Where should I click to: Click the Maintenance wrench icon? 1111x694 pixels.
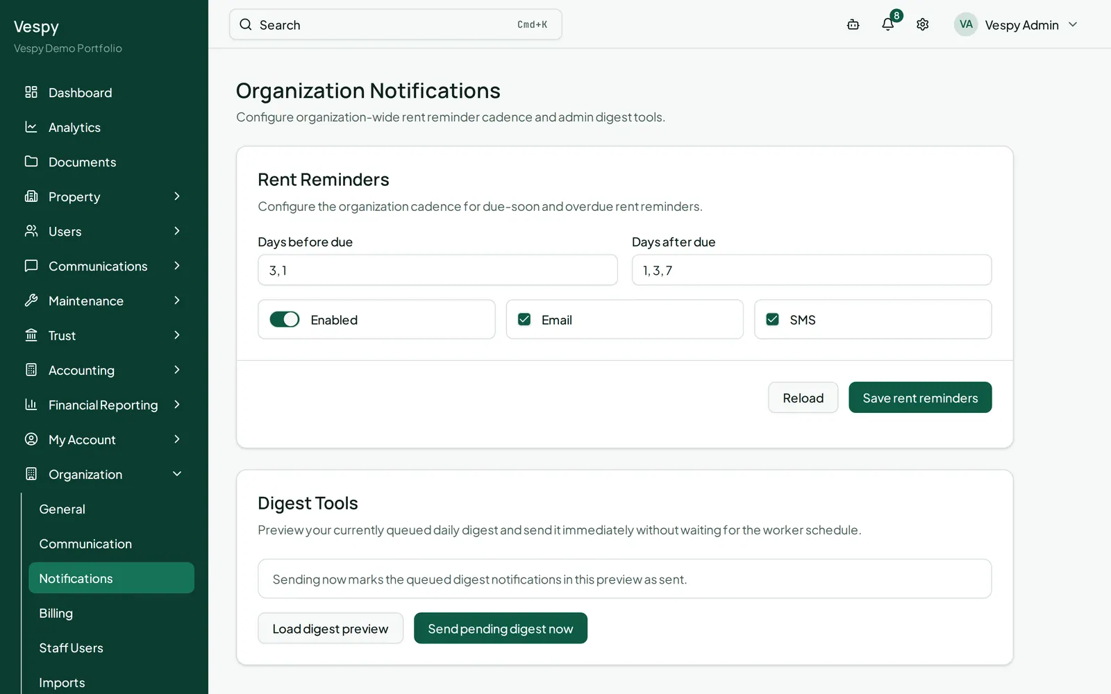tap(31, 301)
